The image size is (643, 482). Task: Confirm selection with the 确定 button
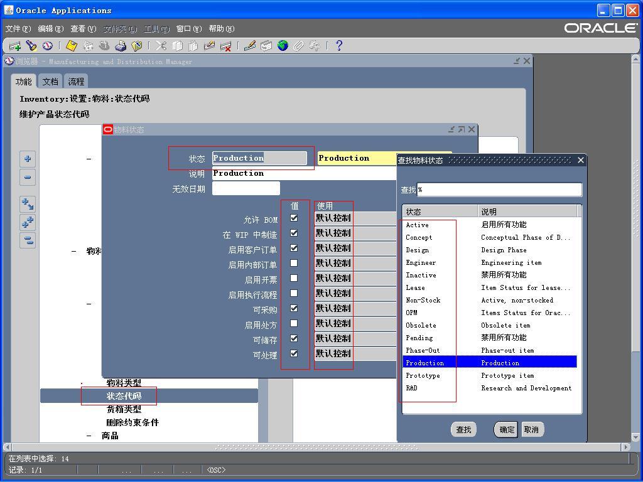click(507, 429)
